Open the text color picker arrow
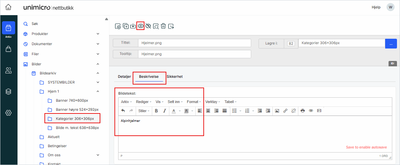 tap(180, 111)
